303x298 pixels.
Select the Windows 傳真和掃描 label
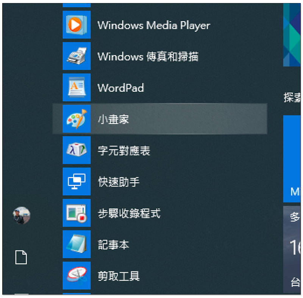point(148,56)
